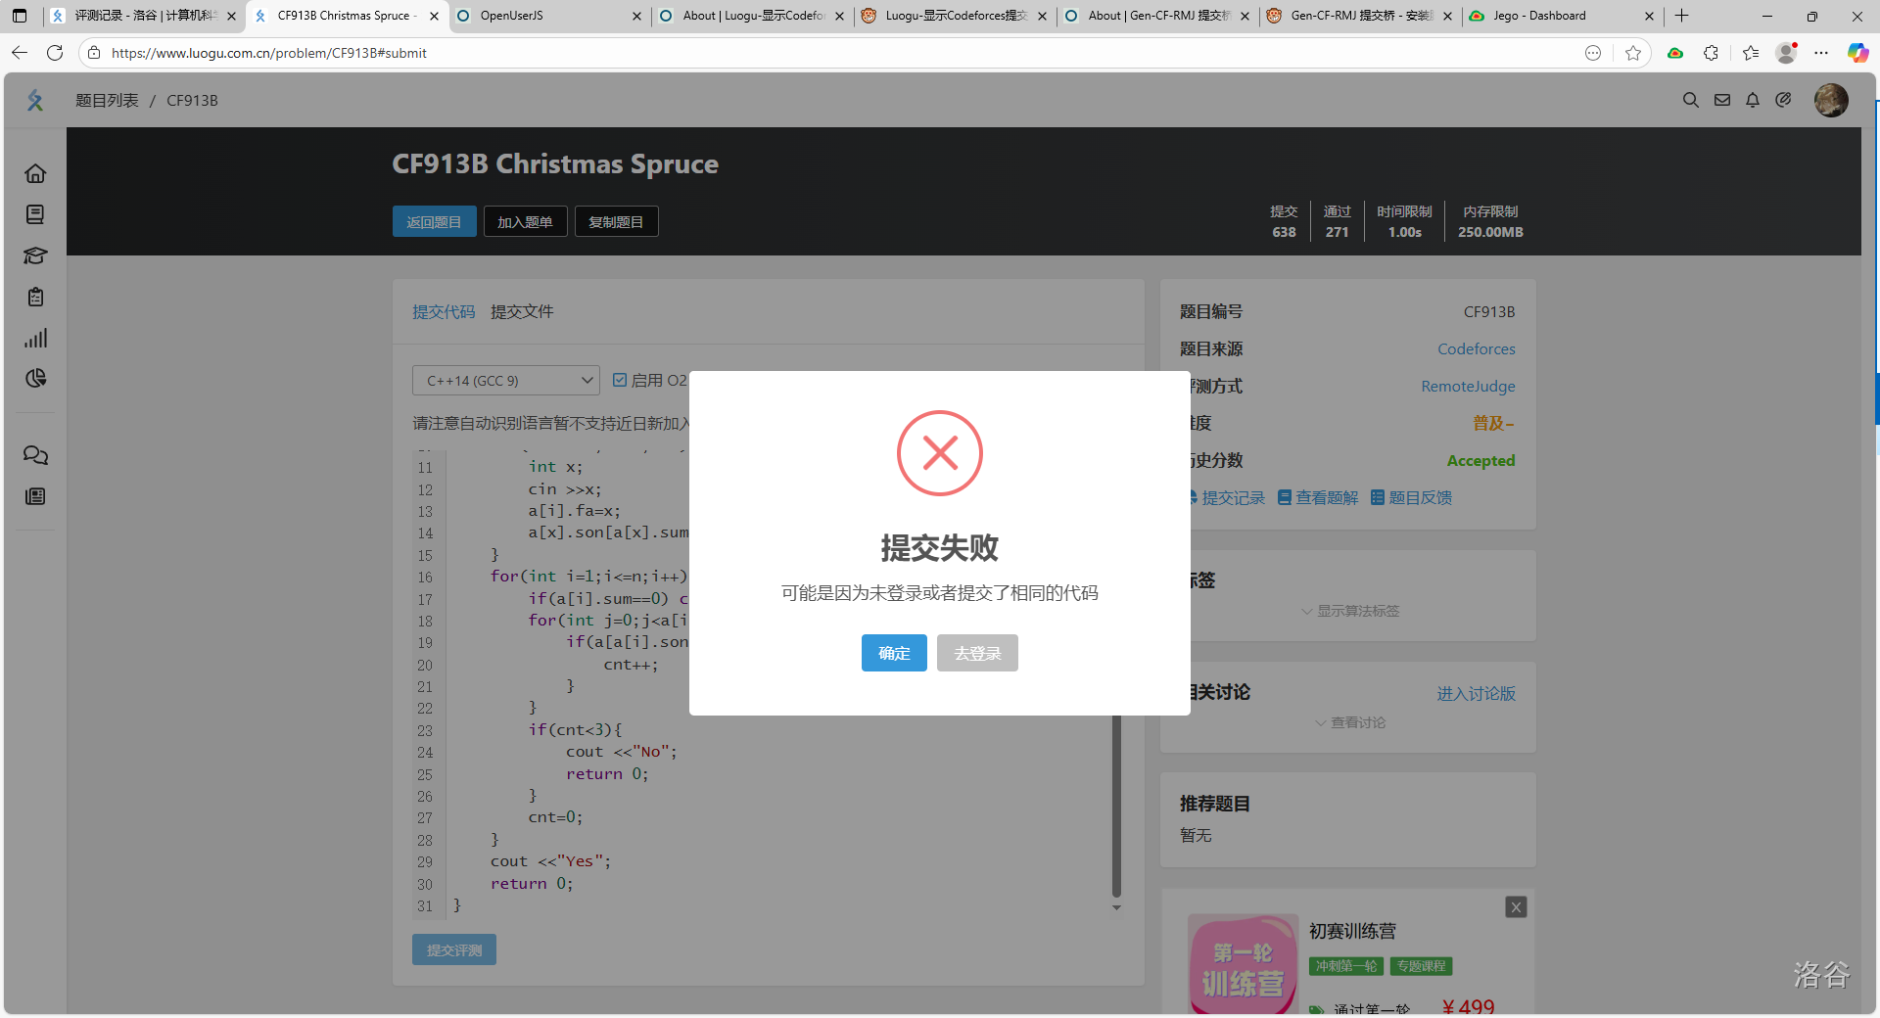This screenshot has height=1018, width=1880.
Task: Click the green cloud extension icon
Action: coord(1675,53)
